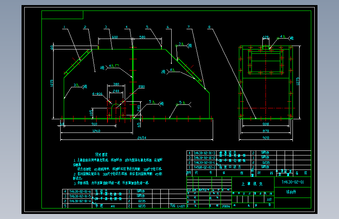Screen dimensions: 339x219
Task: Select the 1260 dimension text
Action: [96, 131]
